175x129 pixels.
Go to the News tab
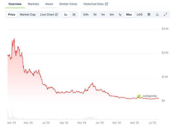pyautogui.click(x=49, y=4)
